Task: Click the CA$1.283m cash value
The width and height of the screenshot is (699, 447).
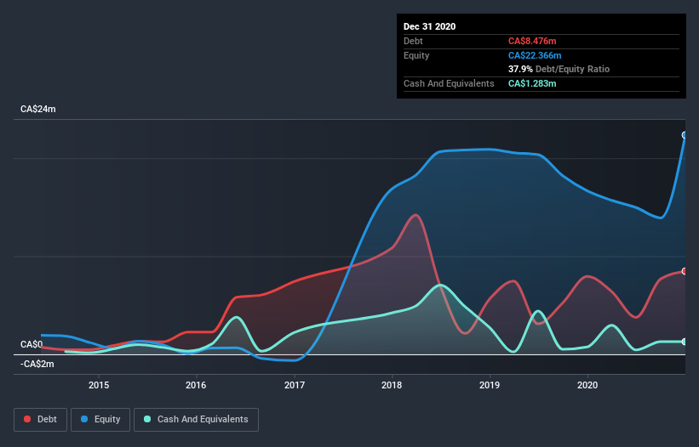Action: 532,83
